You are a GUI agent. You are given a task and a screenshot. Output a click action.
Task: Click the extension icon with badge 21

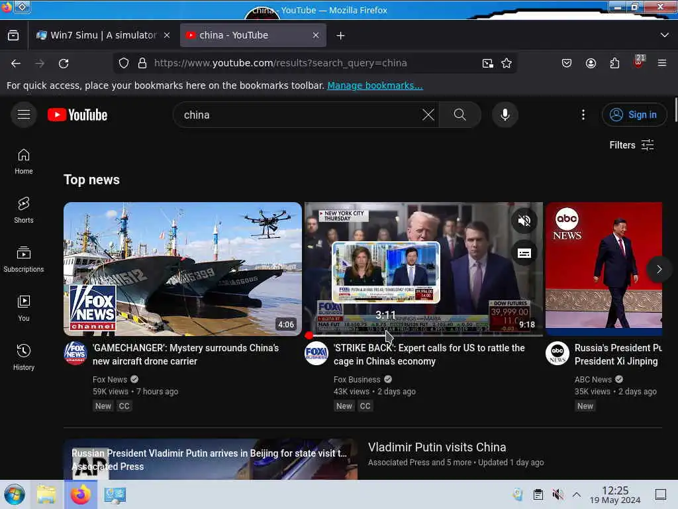point(639,62)
